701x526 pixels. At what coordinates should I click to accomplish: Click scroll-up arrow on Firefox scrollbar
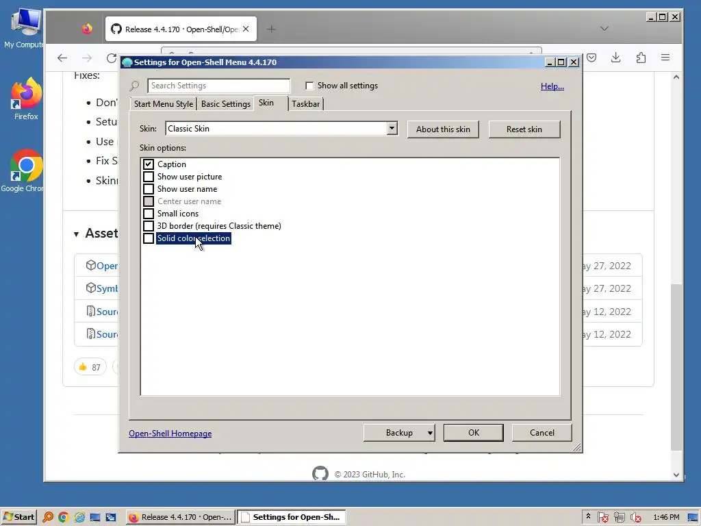tap(676, 77)
